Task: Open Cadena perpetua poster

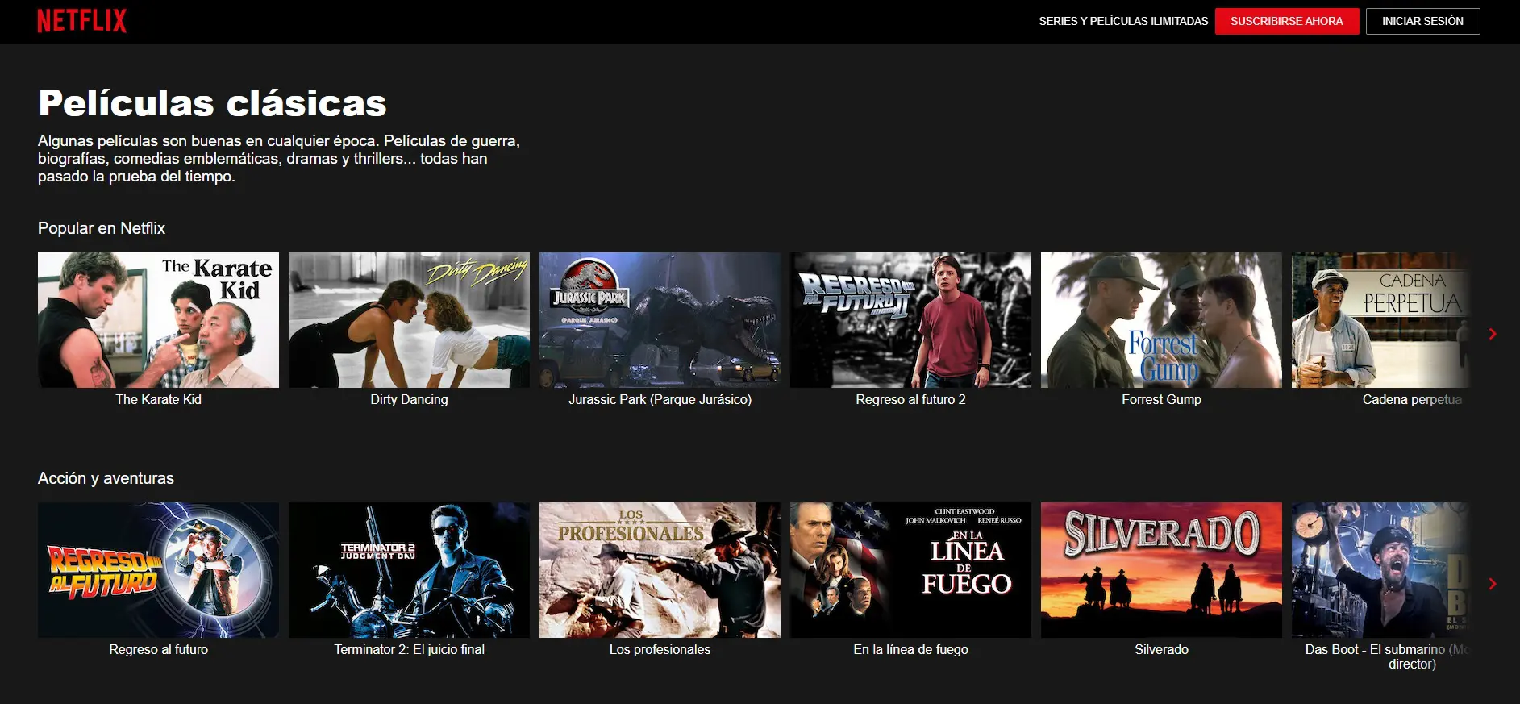Action: click(1380, 320)
